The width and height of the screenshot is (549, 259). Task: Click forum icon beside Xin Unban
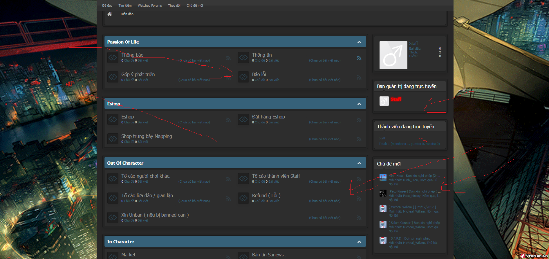coord(113,217)
